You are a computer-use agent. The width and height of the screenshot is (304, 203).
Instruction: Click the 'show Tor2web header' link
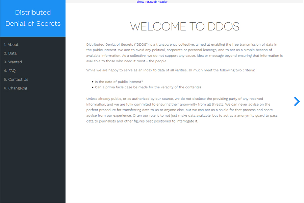pyautogui.click(x=152, y=2)
